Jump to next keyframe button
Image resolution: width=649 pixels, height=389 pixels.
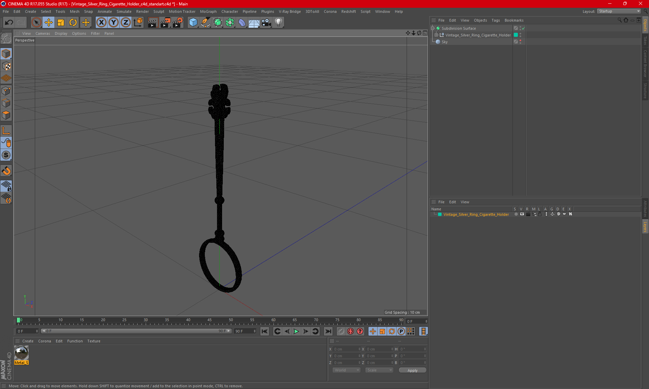(x=315, y=332)
